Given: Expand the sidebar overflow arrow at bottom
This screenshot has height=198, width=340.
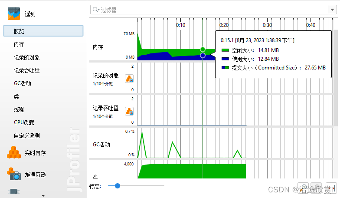Looking at the screenshot, I should pos(43,196).
